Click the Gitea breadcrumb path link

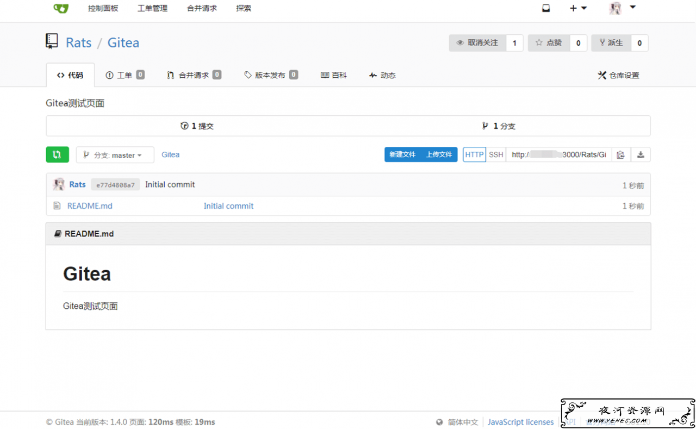(171, 154)
